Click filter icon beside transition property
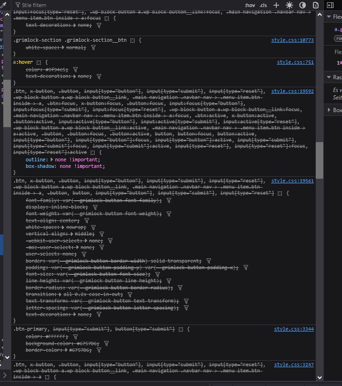 pos(130,295)
